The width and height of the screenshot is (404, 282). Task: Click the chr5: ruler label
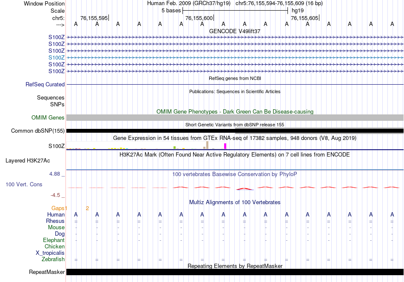point(58,18)
